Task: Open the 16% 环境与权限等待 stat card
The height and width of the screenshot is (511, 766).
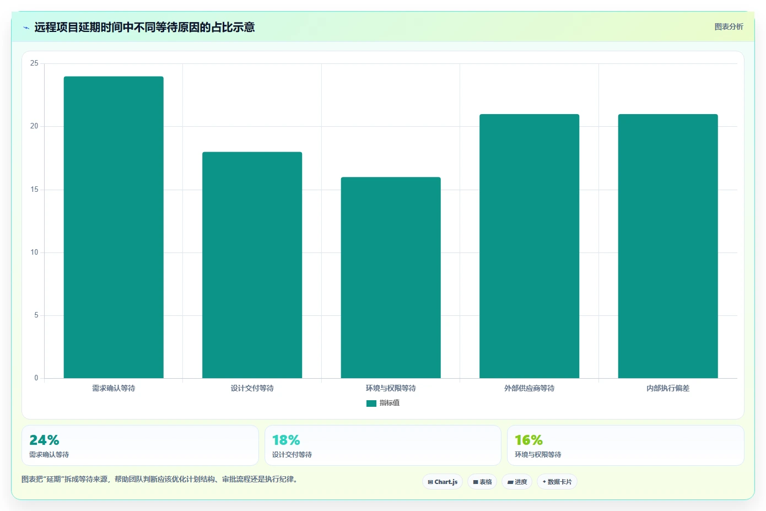Action: pyautogui.click(x=625, y=445)
